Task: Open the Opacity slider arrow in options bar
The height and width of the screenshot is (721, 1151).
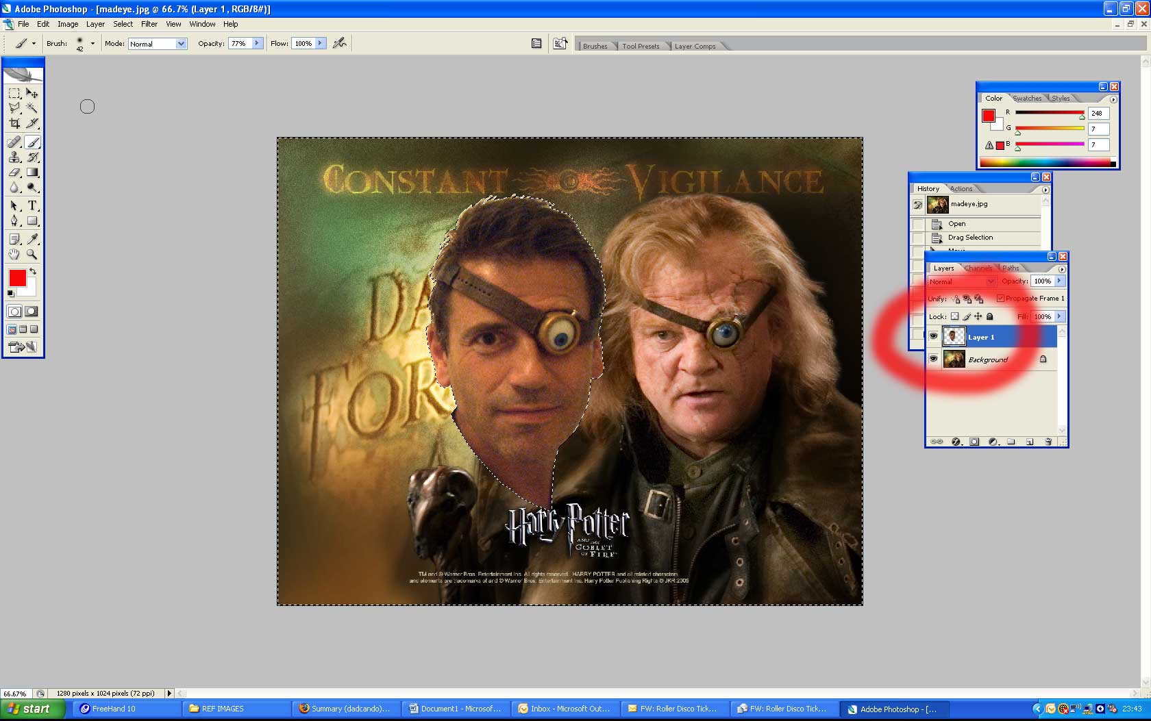Action: click(257, 43)
